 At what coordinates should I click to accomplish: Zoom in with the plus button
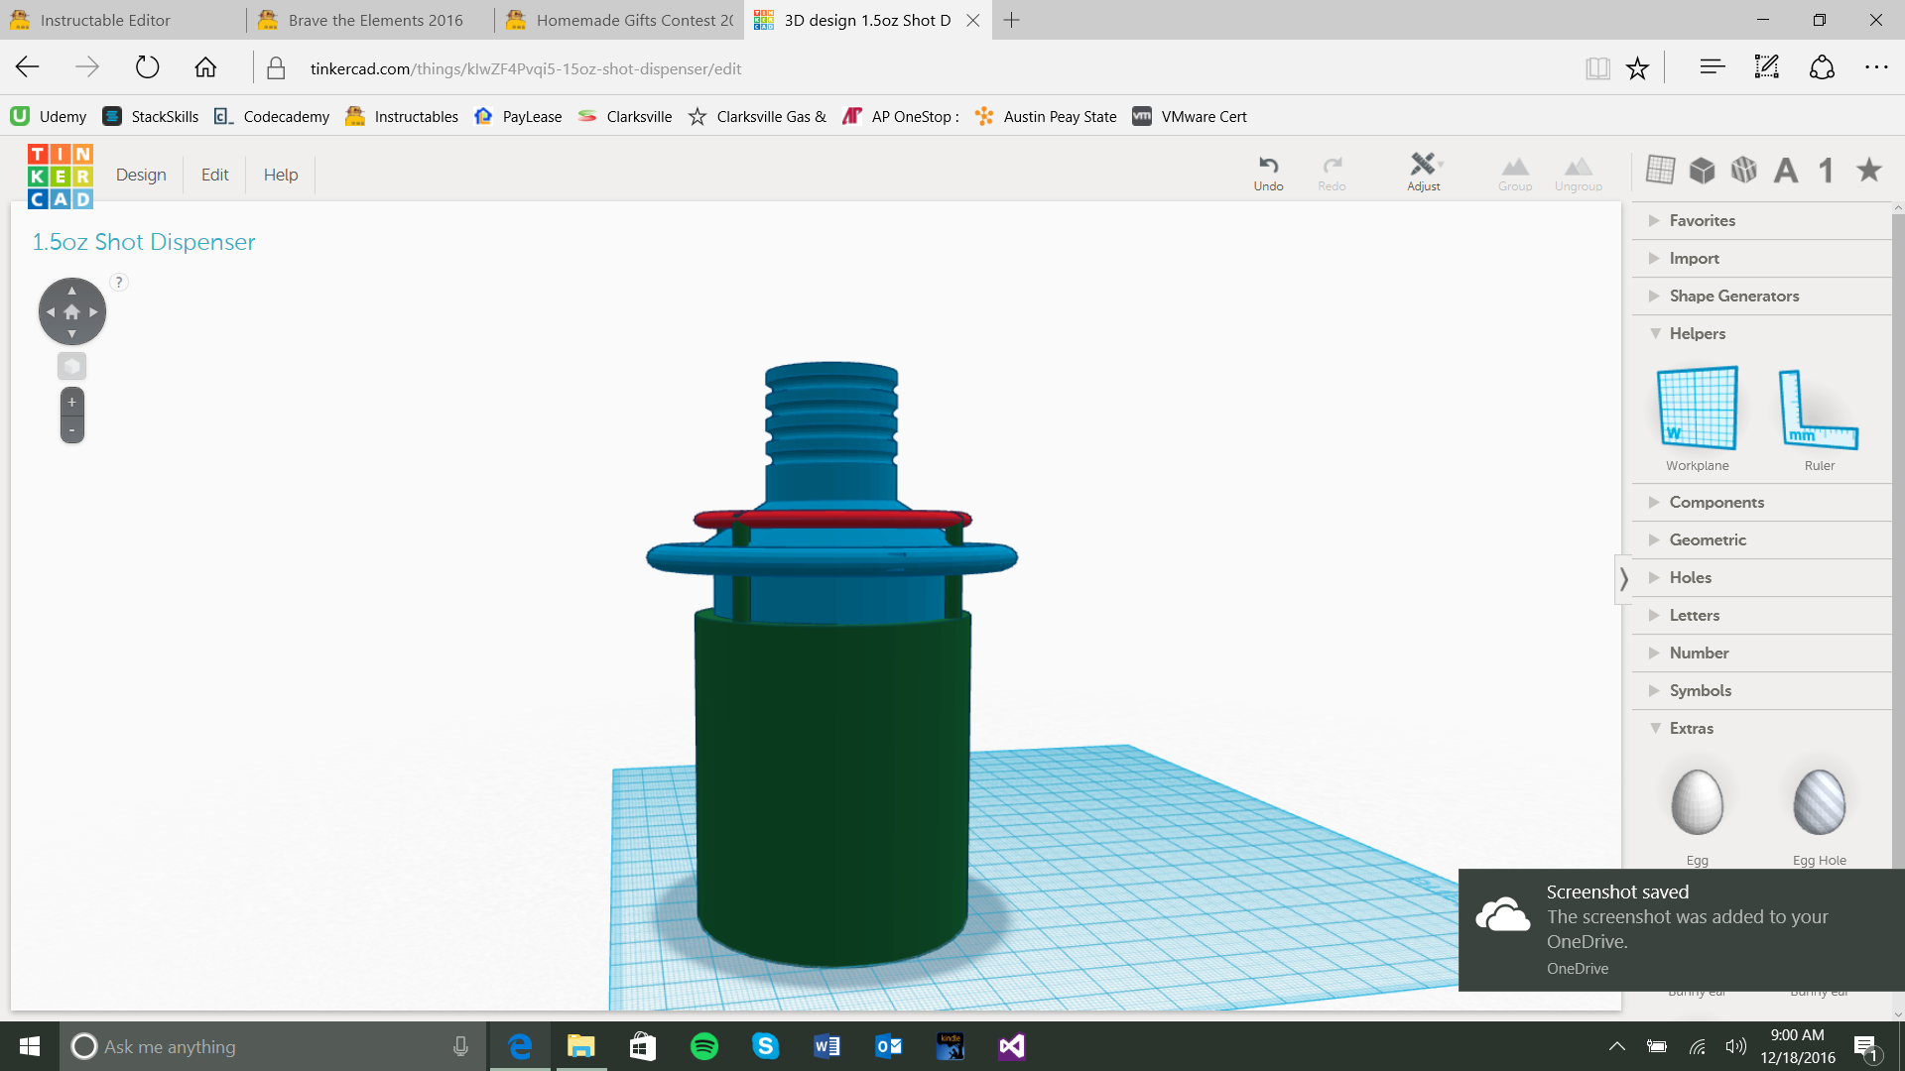pyautogui.click(x=71, y=402)
